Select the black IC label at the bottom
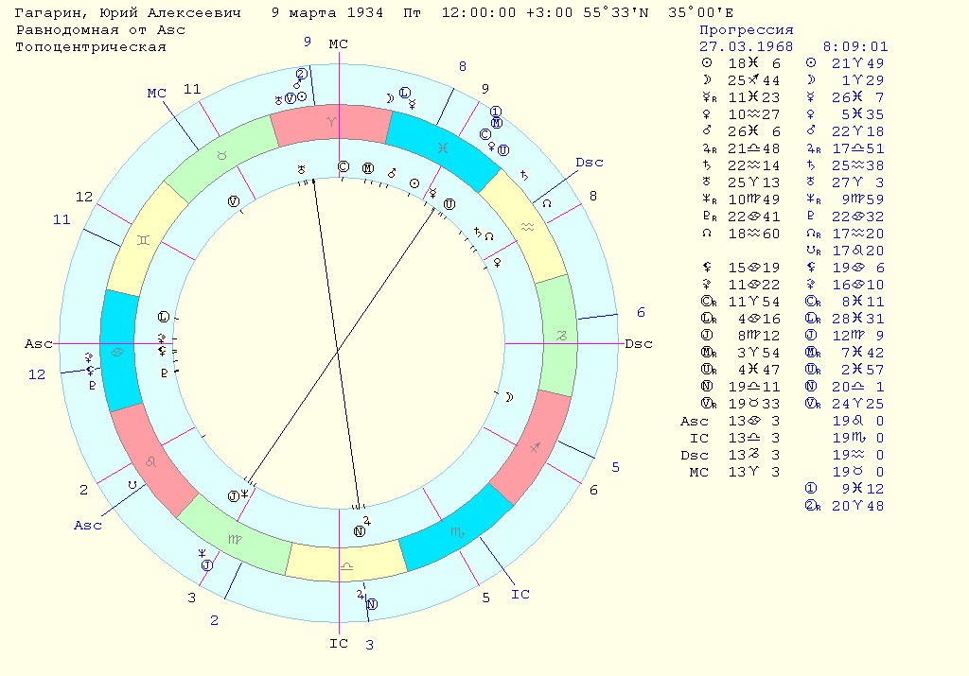This screenshot has width=969, height=676. pos(339,643)
